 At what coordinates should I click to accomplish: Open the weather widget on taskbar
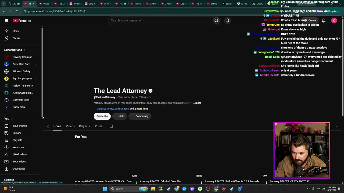click(10, 189)
